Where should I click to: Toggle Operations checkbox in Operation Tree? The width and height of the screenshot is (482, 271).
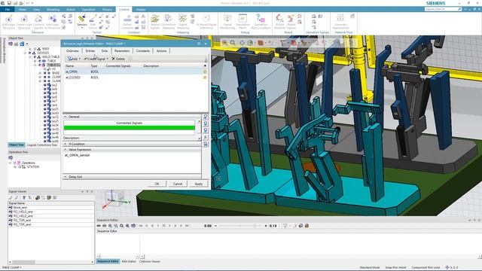(14, 163)
